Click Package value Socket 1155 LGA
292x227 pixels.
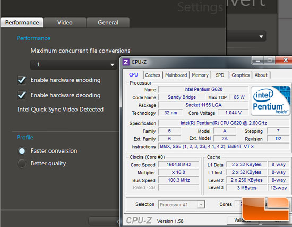pos(203,105)
